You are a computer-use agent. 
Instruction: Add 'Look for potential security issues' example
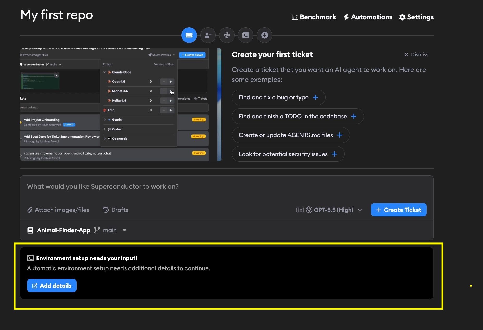288,154
